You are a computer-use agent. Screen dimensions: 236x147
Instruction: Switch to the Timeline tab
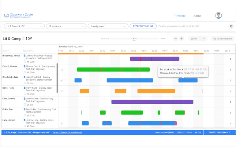(x=180, y=16)
